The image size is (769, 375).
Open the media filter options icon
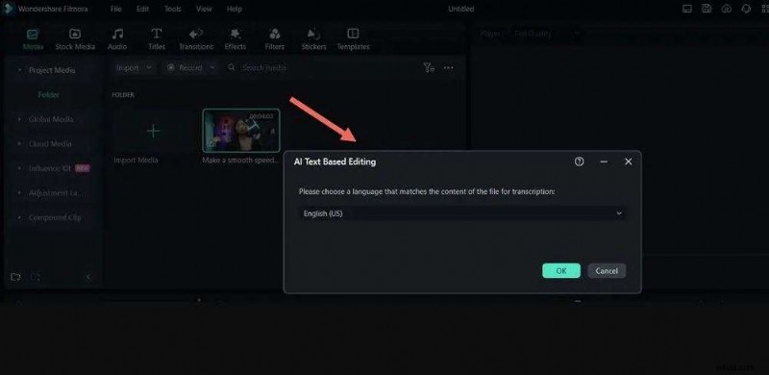[x=429, y=68]
